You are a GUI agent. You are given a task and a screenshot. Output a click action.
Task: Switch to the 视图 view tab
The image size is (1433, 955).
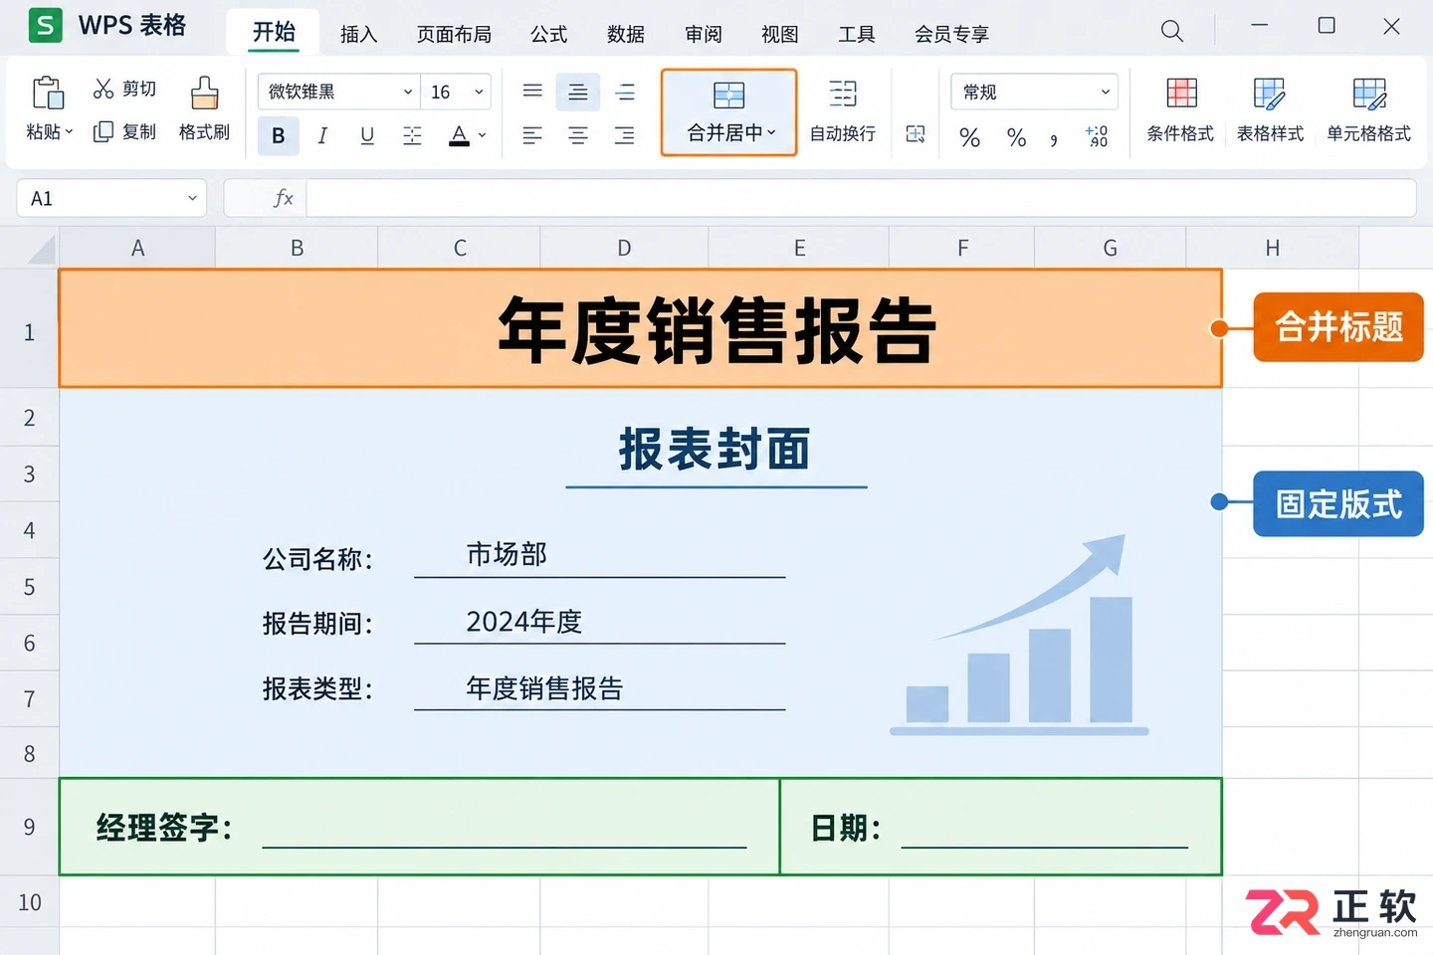(780, 34)
